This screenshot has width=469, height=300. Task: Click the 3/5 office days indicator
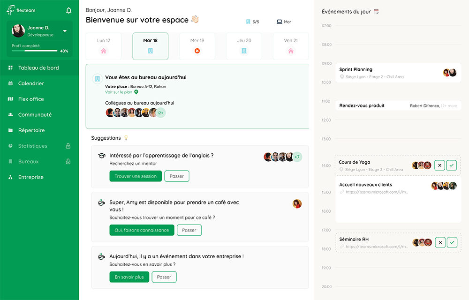pos(252,22)
